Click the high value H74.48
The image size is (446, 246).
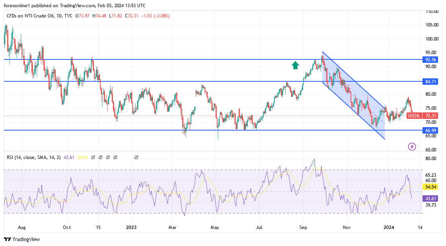(x=99, y=16)
